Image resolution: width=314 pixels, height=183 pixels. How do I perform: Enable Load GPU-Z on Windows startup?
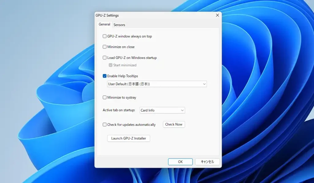pos(105,58)
